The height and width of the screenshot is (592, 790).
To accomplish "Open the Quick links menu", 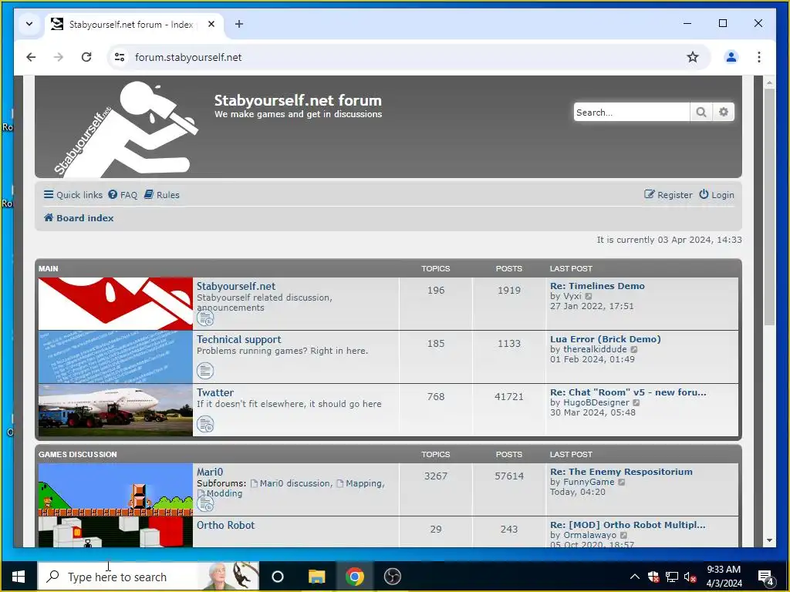I will [73, 195].
